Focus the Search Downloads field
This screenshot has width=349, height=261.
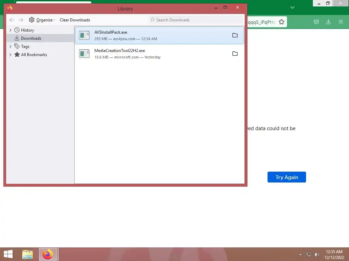point(196,20)
